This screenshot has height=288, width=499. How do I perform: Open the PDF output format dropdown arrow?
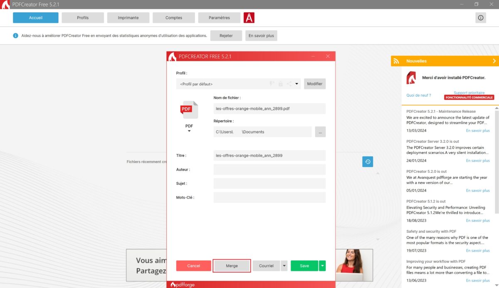pos(189,131)
